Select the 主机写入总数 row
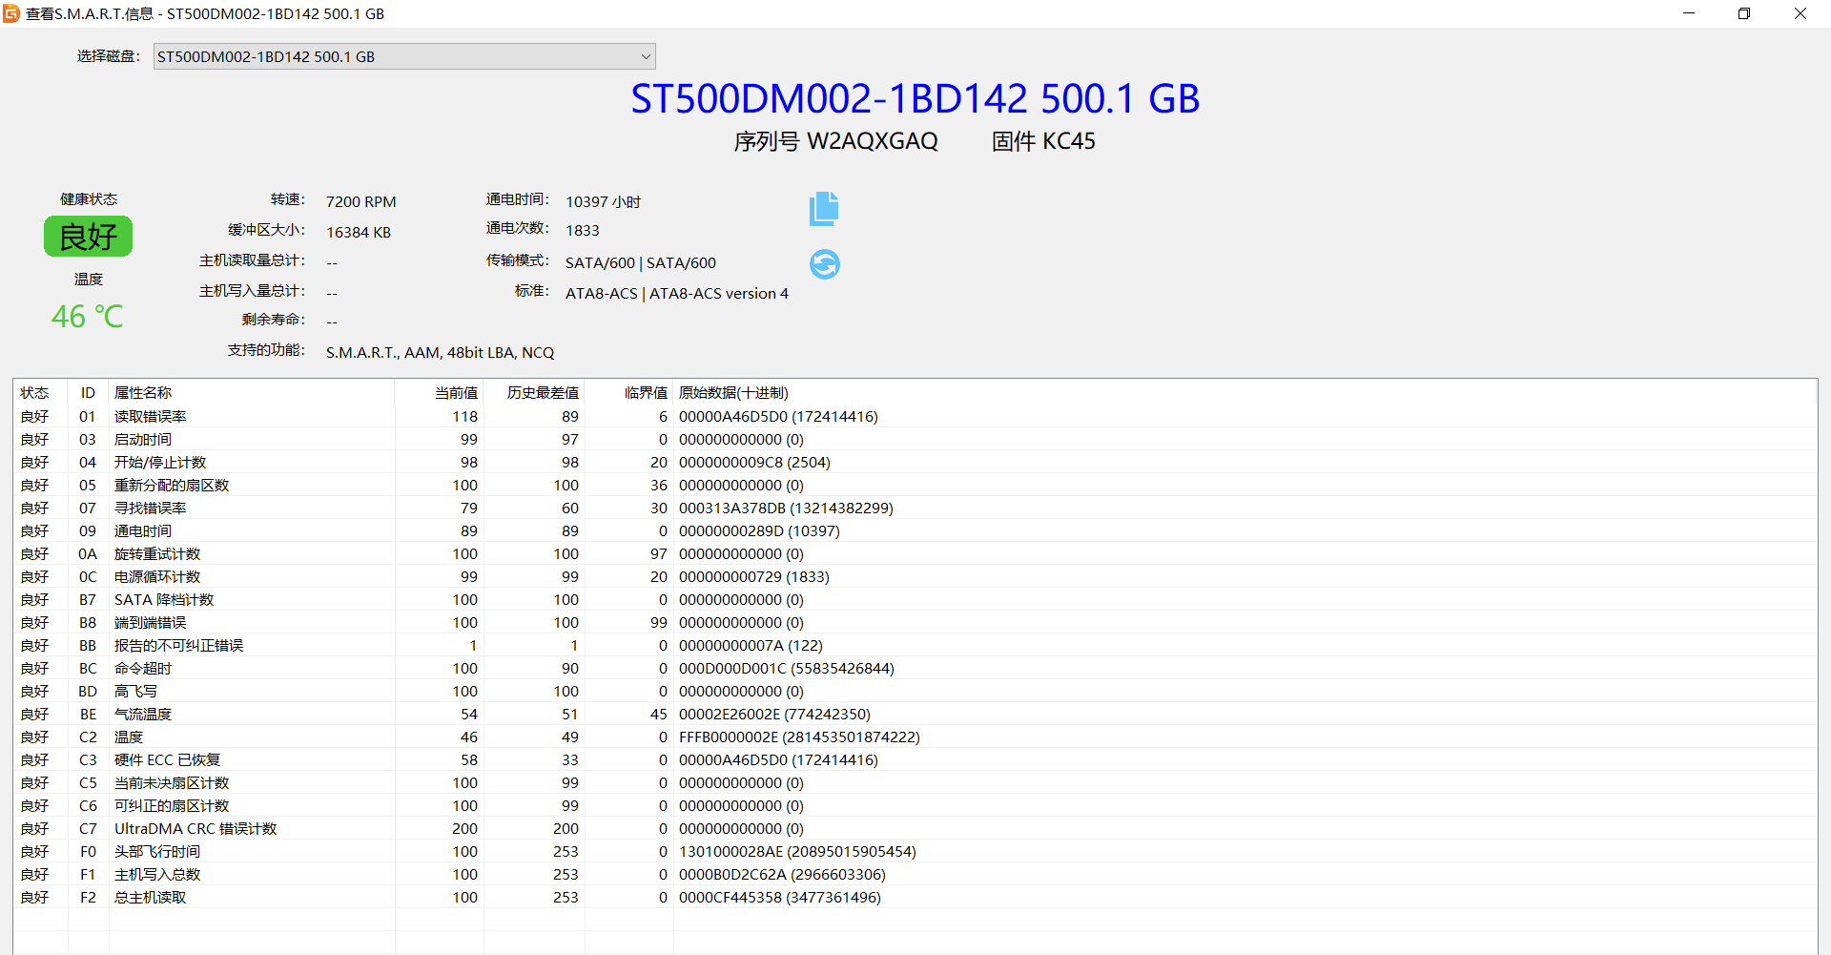 [x=915, y=875]
